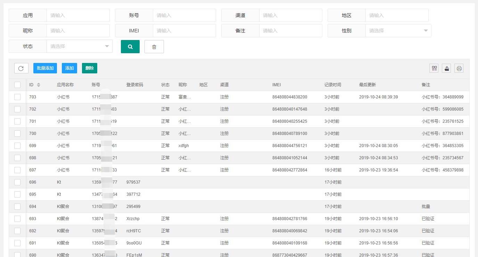This screenshot has width=478, height=257.
Task: Click ID cell 701
Action: (x=33, y=121)
